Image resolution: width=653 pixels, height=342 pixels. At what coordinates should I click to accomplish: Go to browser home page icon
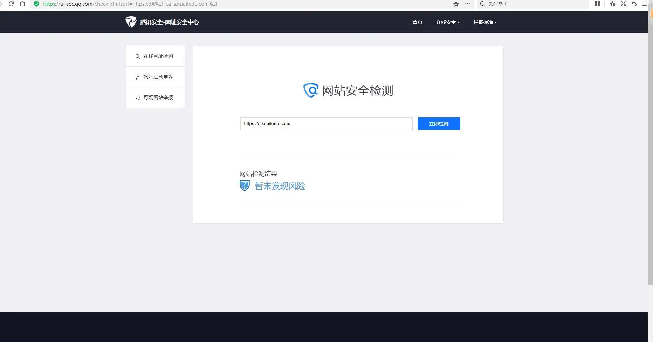click(22, 4)
